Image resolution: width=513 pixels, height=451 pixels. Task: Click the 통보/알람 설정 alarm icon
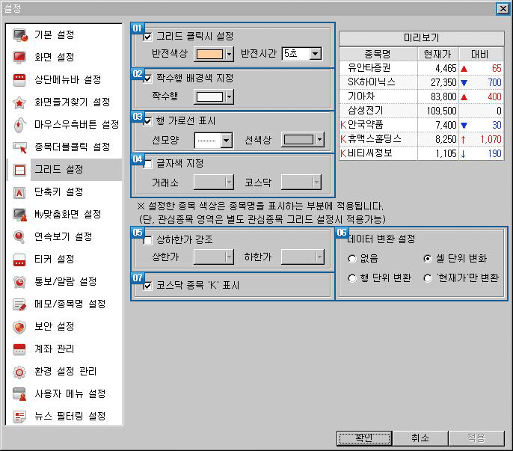(x=20, y=282)
